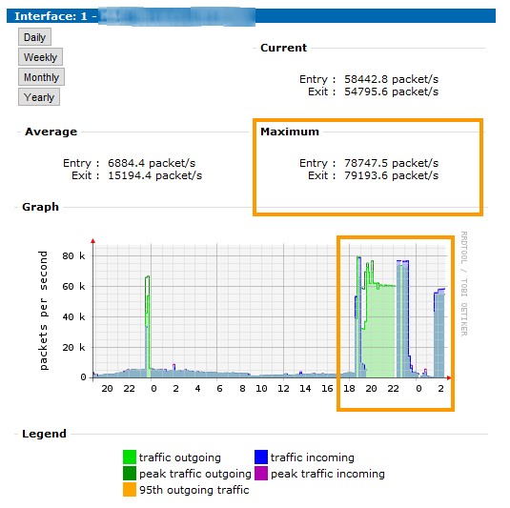Click the 20 k y-axis label
The width and height of the screenshot is (510, 508).
coord(73,348)
